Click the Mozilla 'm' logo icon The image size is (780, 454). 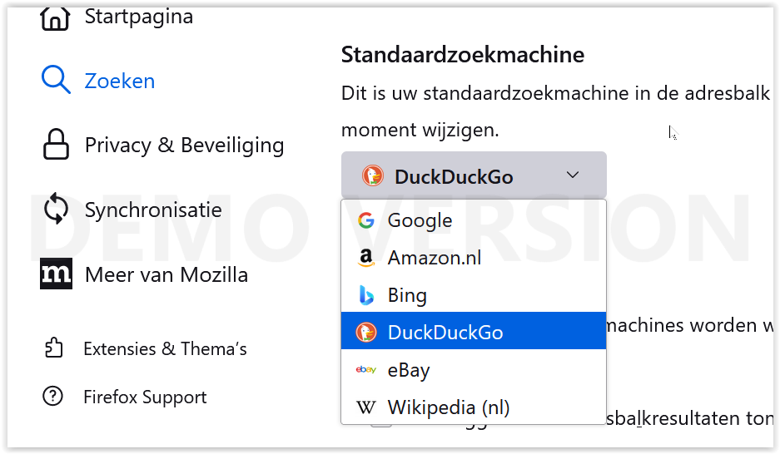pyautogui.click(x=56, y=274)
